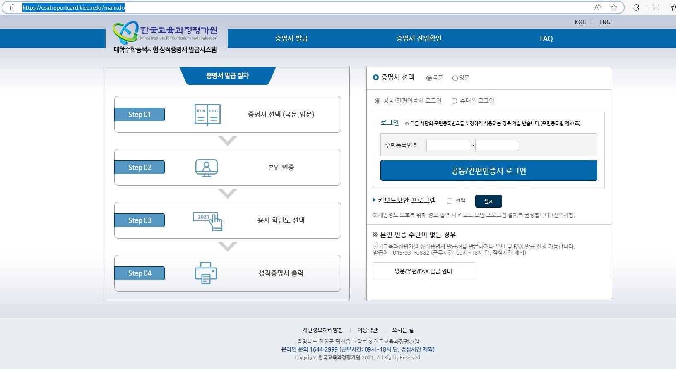Select the 국문 certificate radio button

pos(429,78)
